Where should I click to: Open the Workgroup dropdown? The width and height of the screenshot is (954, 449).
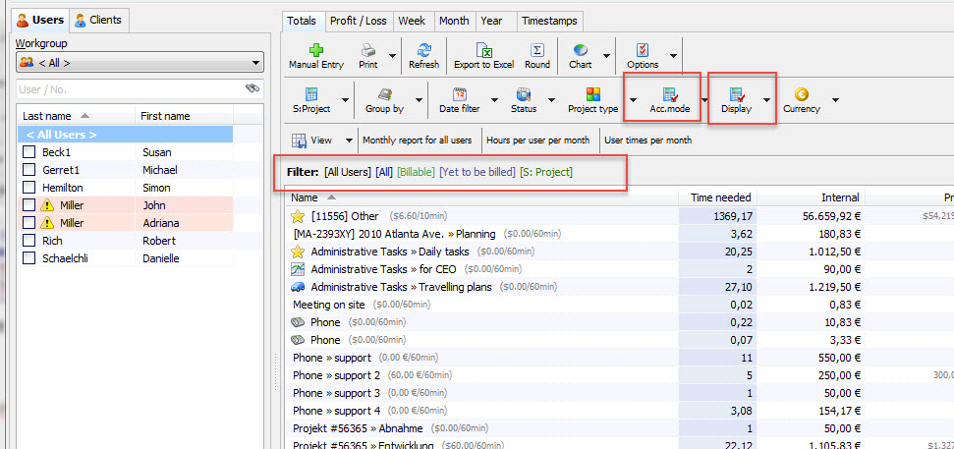139,63
